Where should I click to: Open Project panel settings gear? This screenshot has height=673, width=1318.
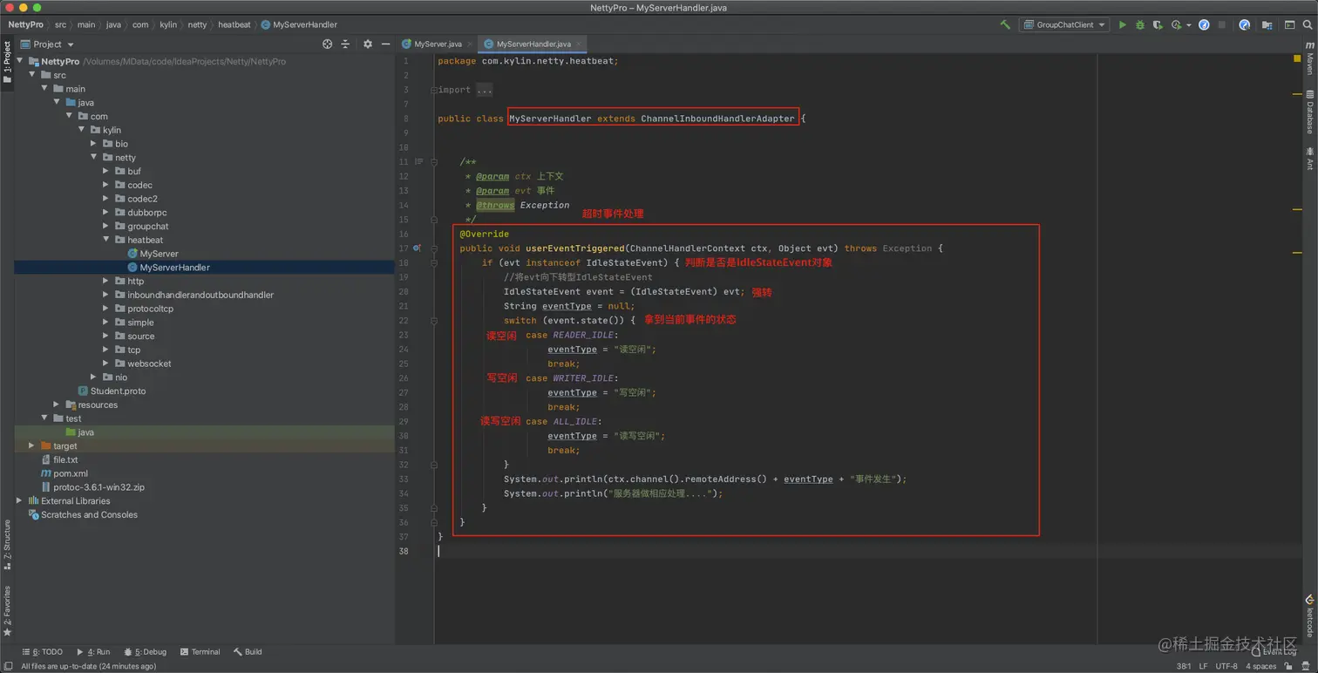coord(367,44)
